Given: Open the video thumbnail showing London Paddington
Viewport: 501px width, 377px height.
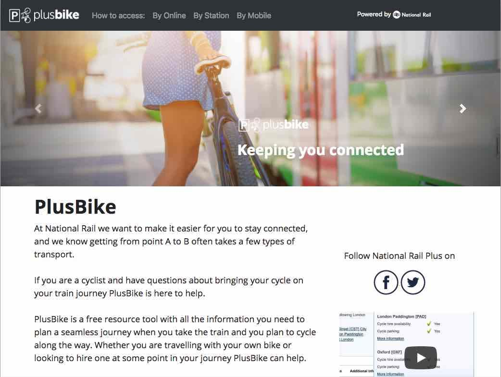Looking at the screenshot, I should click(x=406, y=344).
